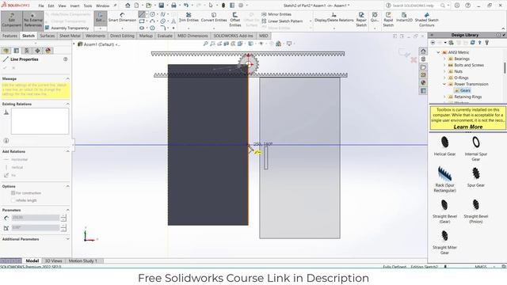
Task: Add a Vertical relation
Action: [x=13, y=167]
